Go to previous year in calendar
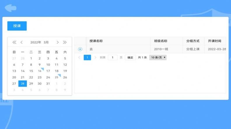Image resolution: width=231 pixels, height=129 pixels. coord(14,42)
